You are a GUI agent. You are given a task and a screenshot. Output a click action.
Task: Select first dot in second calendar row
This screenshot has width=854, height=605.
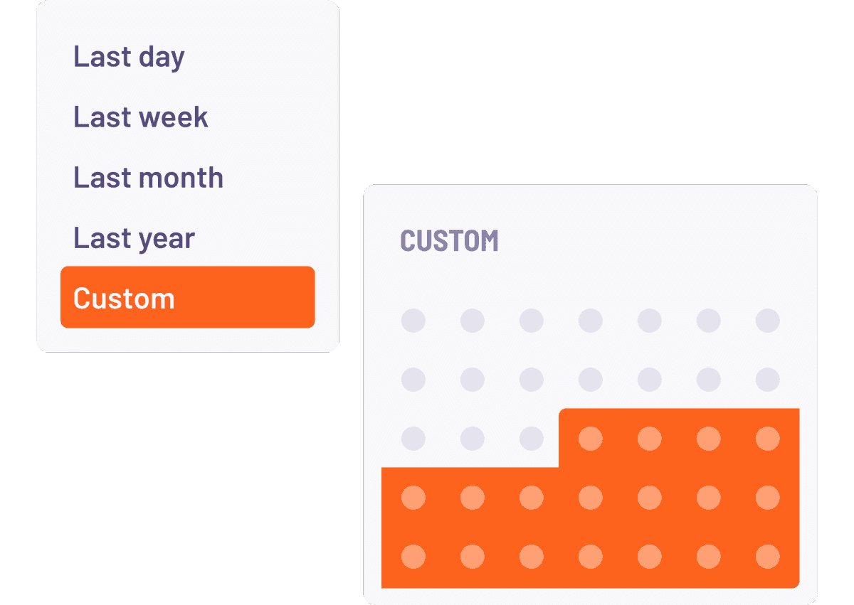click(x=413, y=380)
